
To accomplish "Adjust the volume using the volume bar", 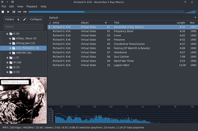I will 191,12.
